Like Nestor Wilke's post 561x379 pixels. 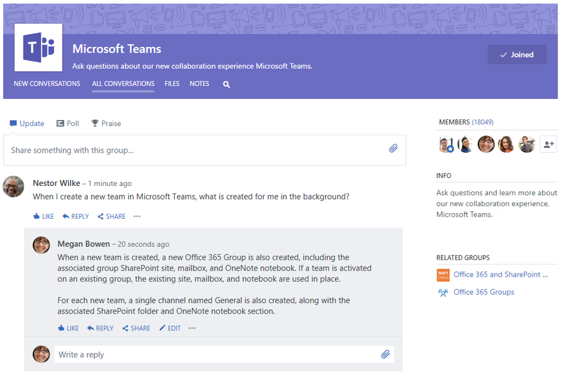click(44, 216)
